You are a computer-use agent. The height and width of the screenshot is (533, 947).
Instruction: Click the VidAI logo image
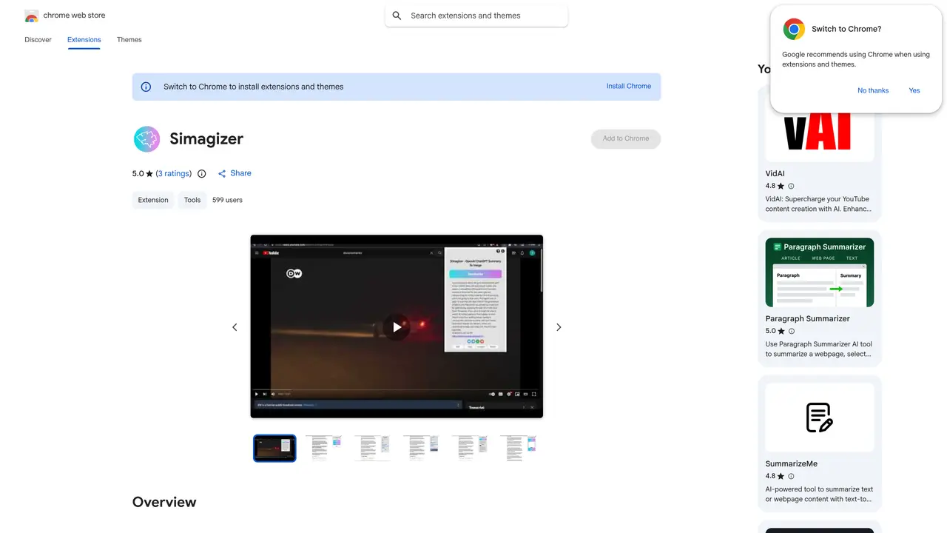pos(820,133)
